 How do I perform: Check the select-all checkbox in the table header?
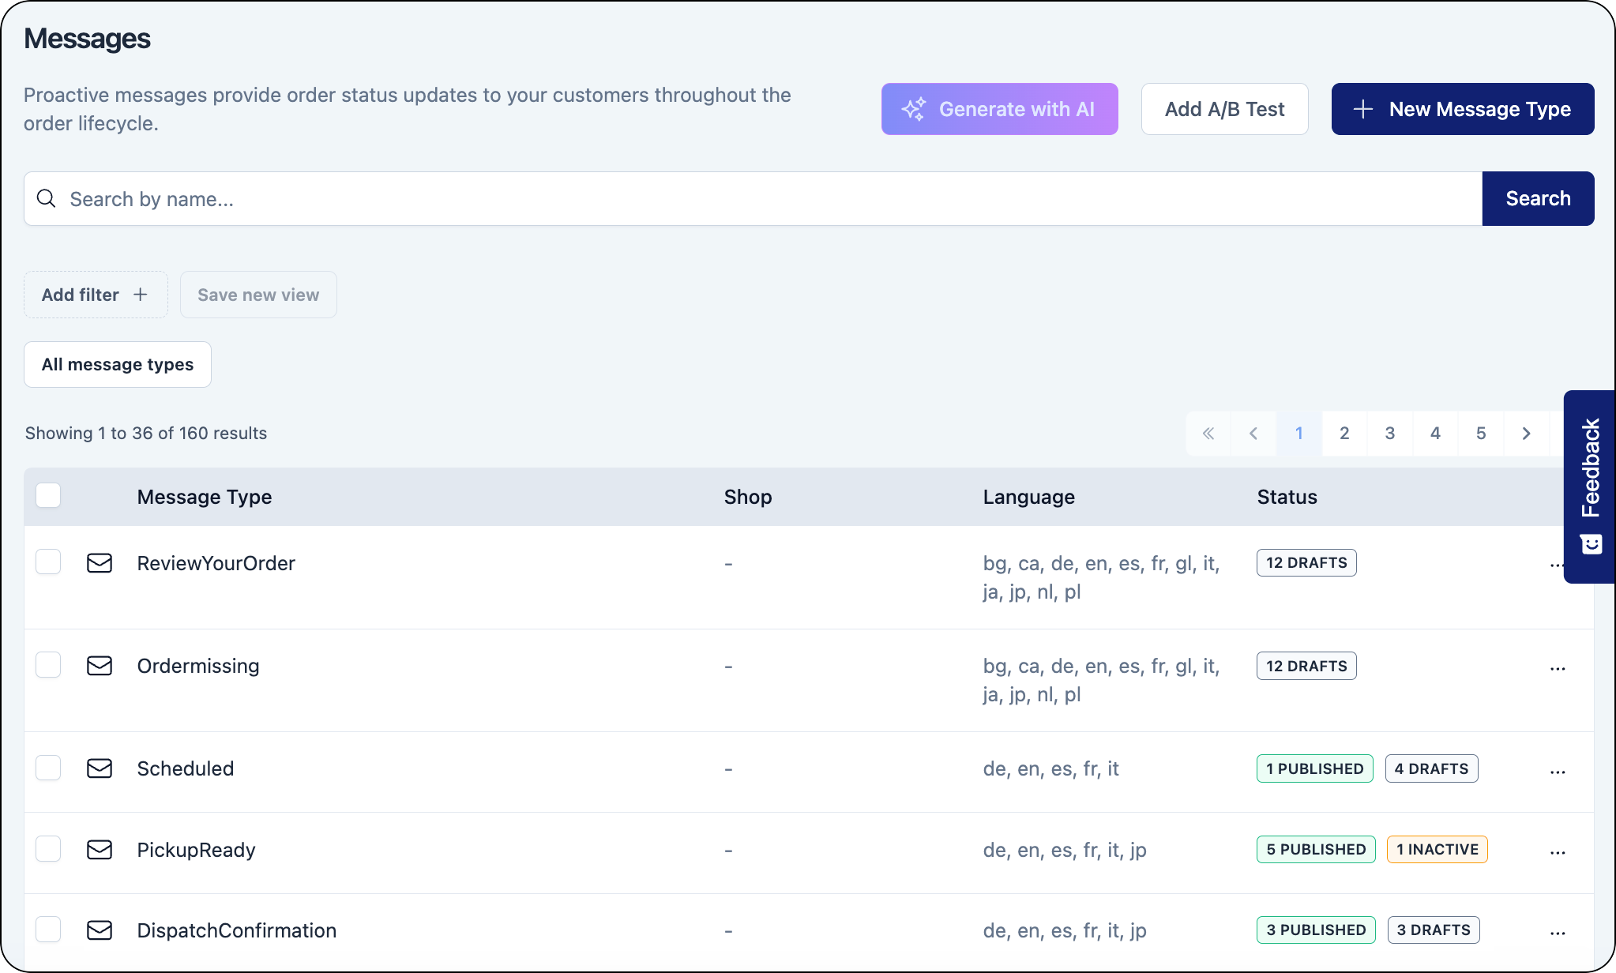[48, 495]
